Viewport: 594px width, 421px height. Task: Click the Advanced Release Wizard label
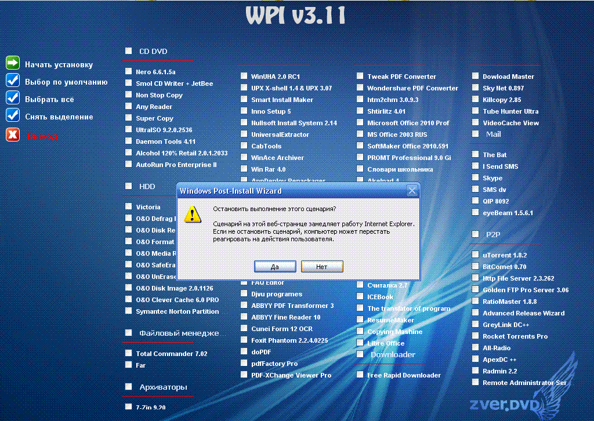(x=524, y=314)
